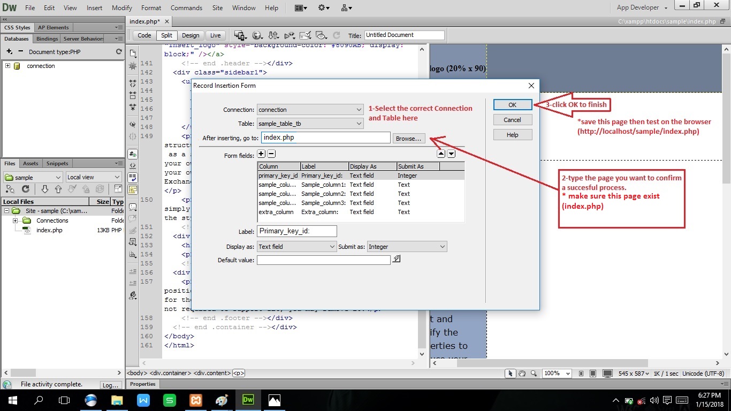Add form field with plus button
The width and height of the screenshot is (731, 411).
[x=262, y=154]
